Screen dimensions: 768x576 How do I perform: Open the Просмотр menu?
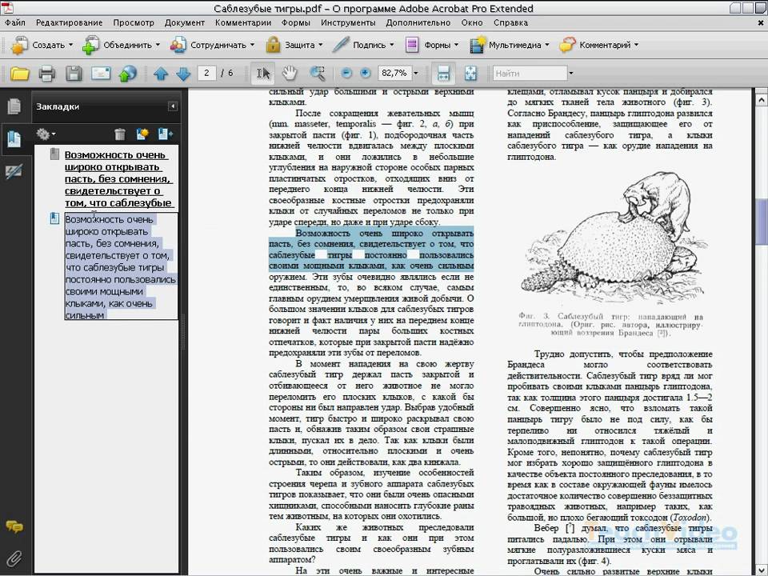tap(134, 22)
